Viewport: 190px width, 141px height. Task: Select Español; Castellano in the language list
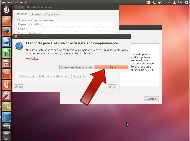click(66, 24)
